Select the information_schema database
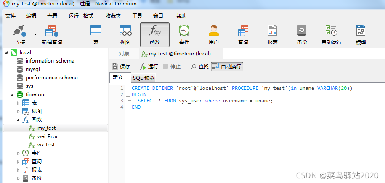385x183 pixels. (x=50, y=61)
